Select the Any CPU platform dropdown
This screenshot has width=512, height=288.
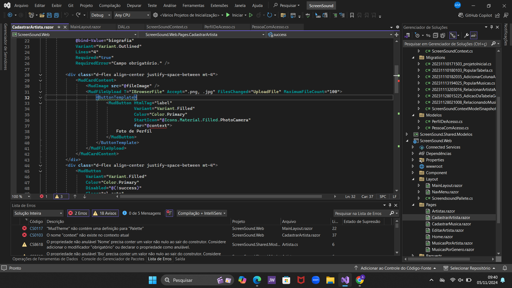(x=133, y=15)
